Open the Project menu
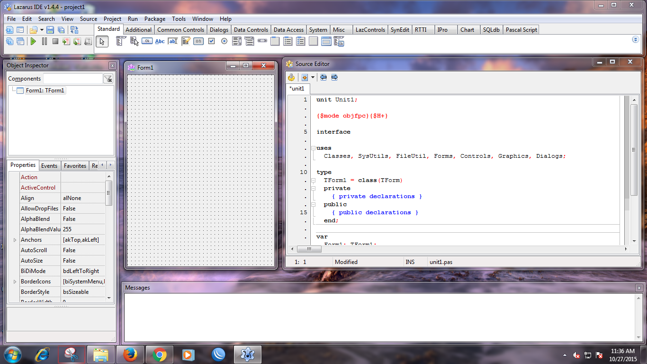The width and height of the screenshot is (647, 364). point(112,19)
